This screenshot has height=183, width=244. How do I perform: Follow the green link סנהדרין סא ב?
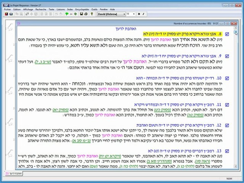159,161
